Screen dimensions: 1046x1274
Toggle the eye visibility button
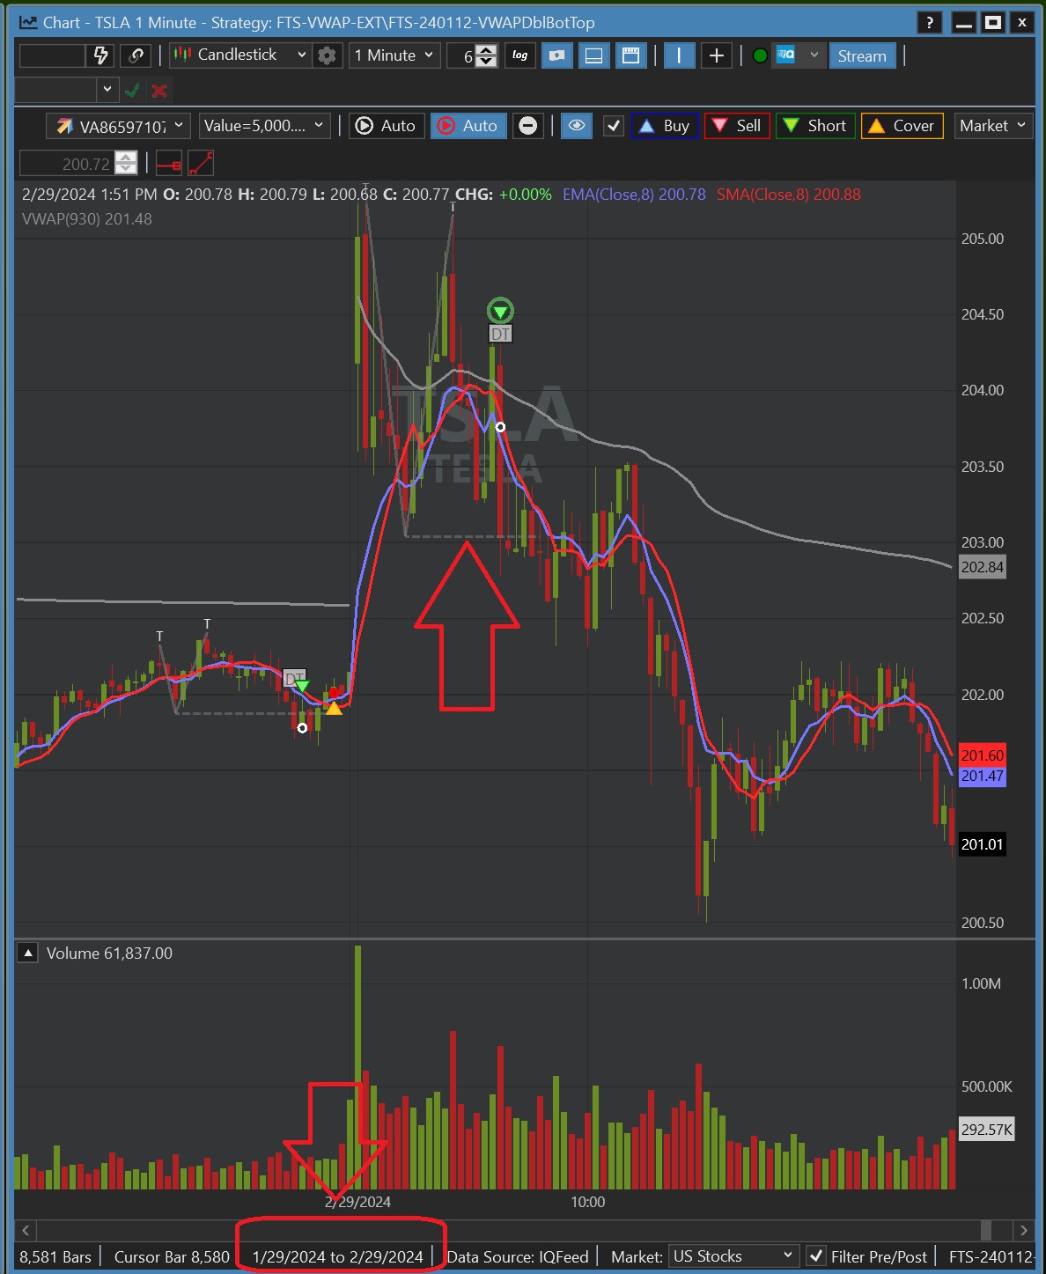point(577,126)
